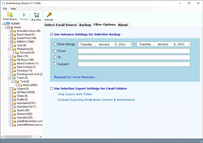Select the Pending (13) folder
Image resolution: width=203 pixels, height=143 pixels.
click(x=24, y=71)
